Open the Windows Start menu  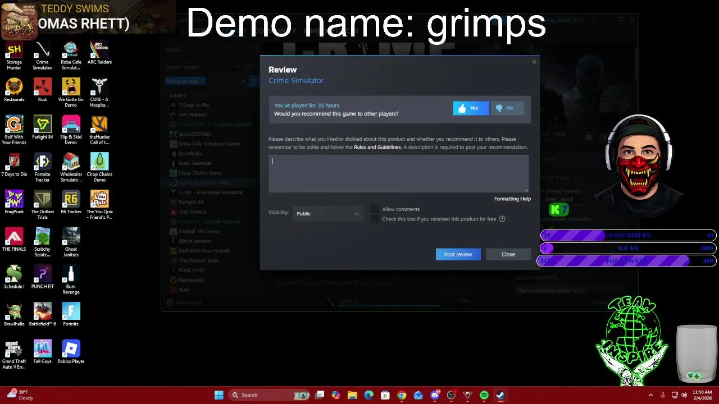(x=219, y=395)
